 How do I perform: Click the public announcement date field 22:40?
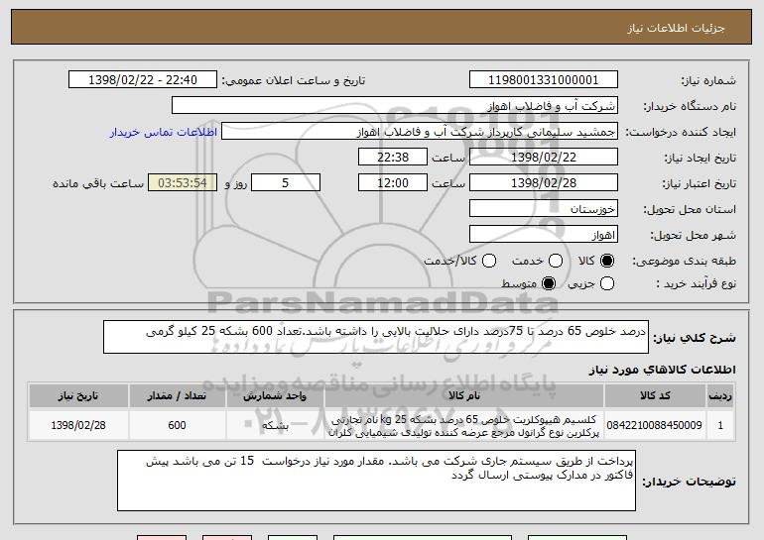pos(143,80)
